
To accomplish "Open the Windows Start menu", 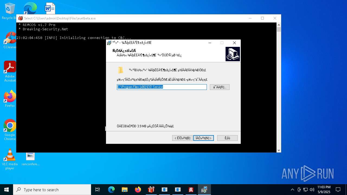I will pyautogui.click(x=7, y=190).
